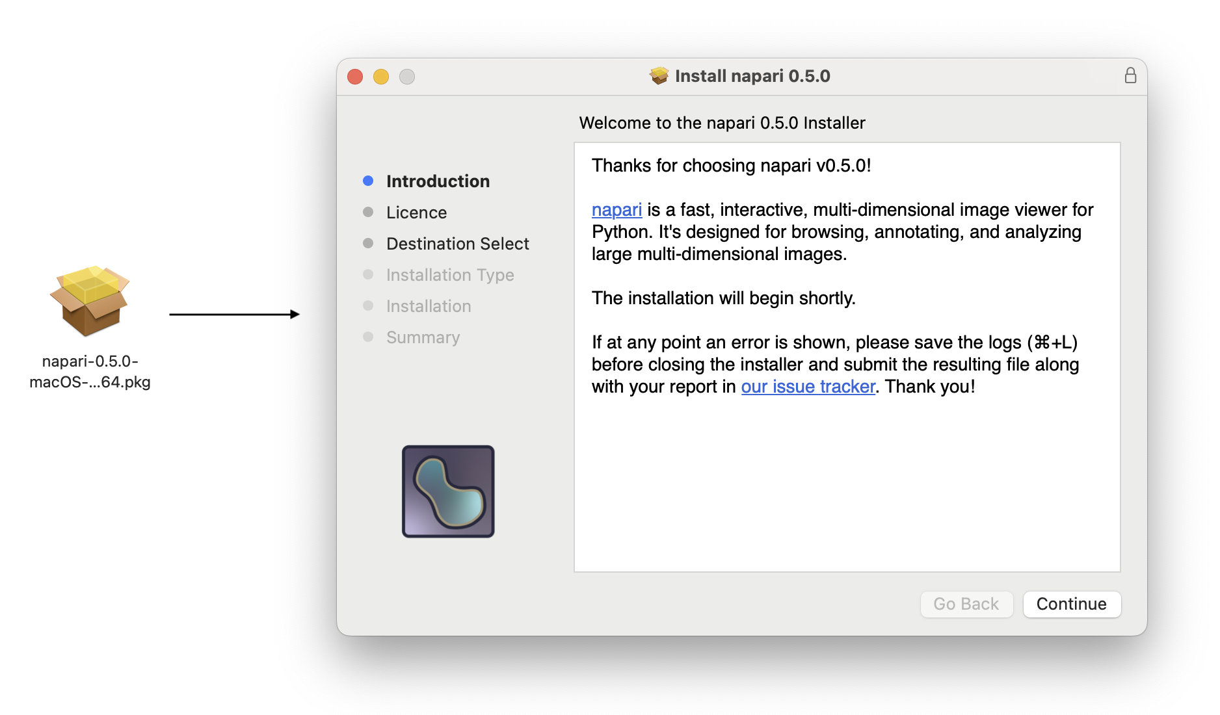This screenshot has width=1220, height=715.
Task: Click the package icon in the installer title bar
Action: tap(659, 75)
